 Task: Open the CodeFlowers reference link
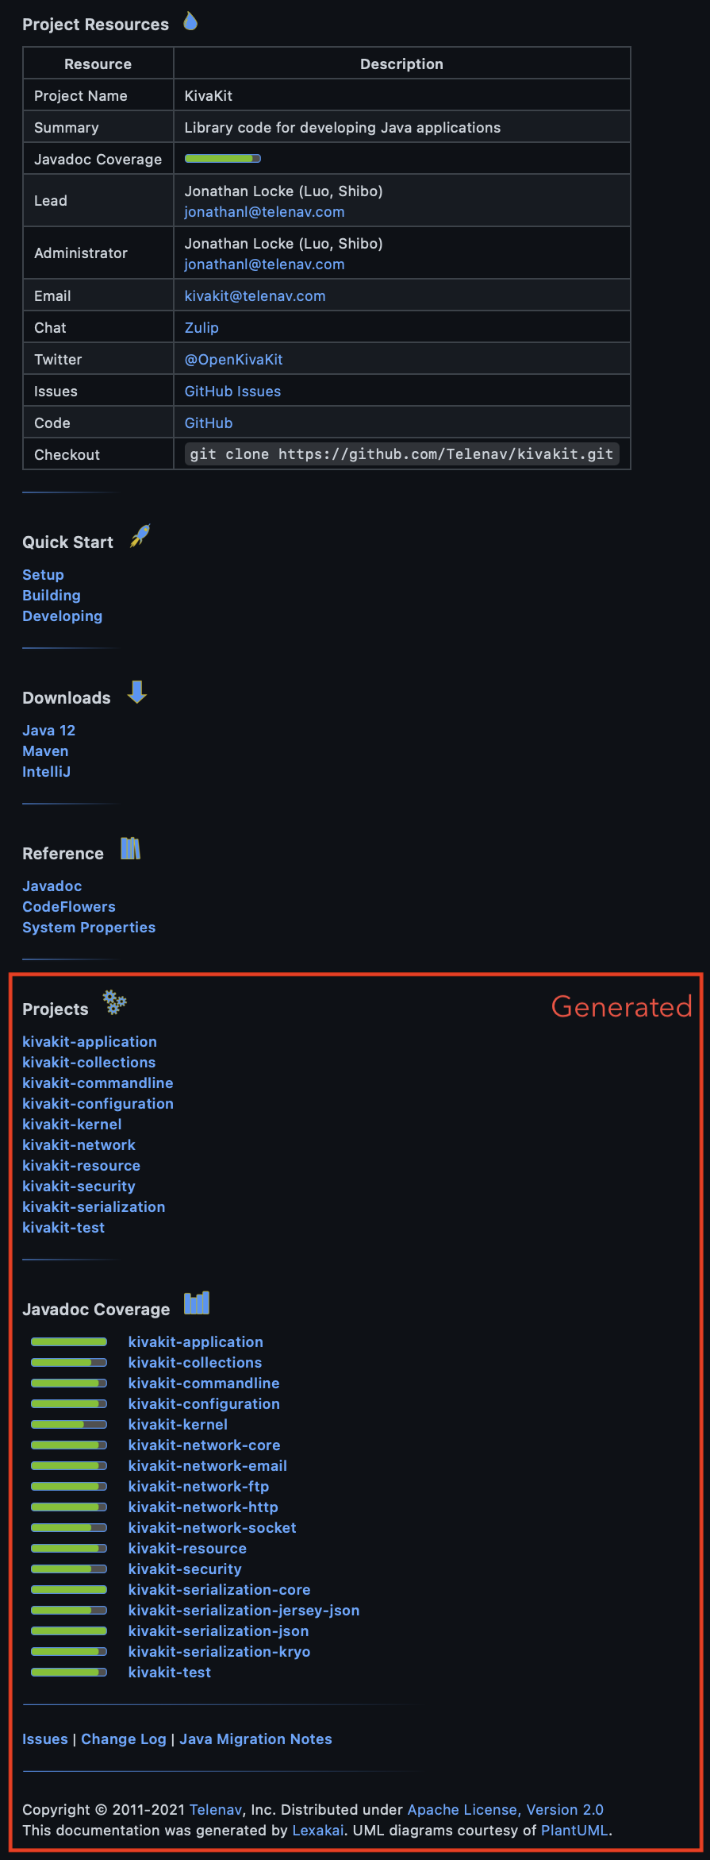click(69, 906)
